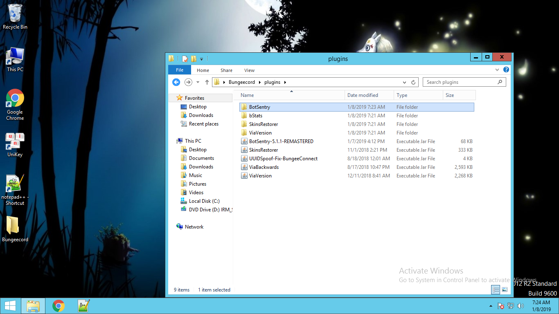Click the Up one level arrow
The image size is (559, 314).
(207, 82)
